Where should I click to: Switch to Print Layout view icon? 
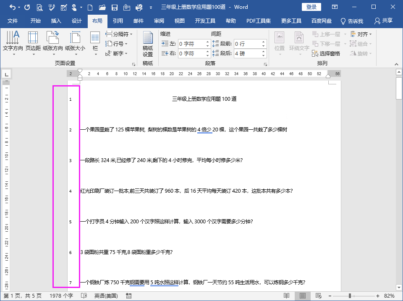pos(303,296)
